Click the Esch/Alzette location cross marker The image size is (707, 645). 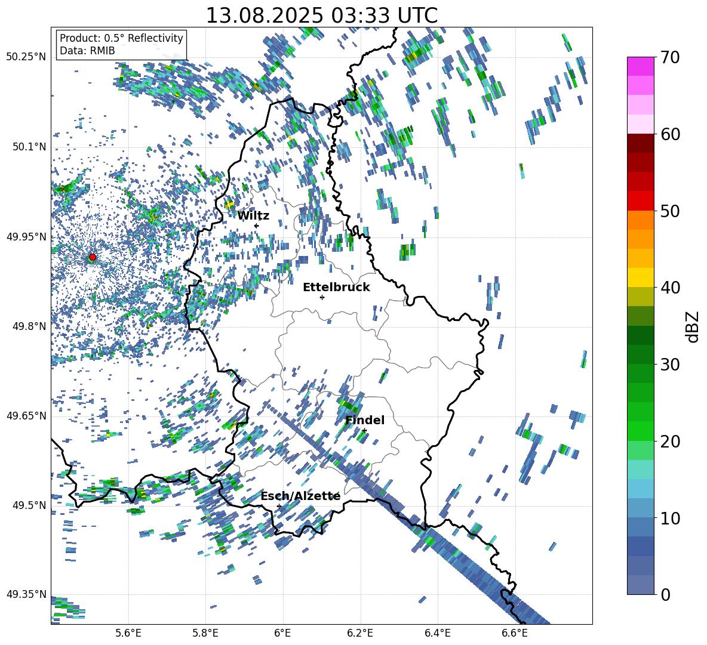pyautogui.click(x=279, y=506)
